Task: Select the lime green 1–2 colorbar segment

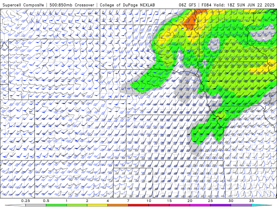Action: coord(77,205)
